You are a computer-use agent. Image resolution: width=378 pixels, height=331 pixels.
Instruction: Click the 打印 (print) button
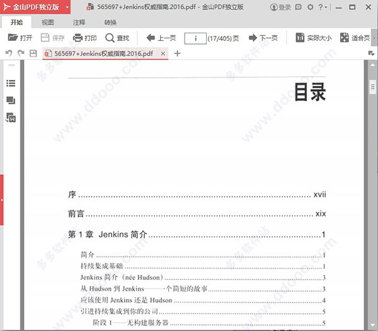(x=85, y=38)
